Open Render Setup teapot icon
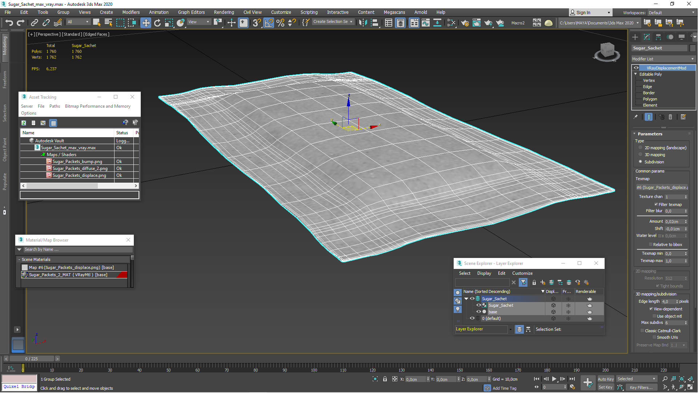 [465, 23]
